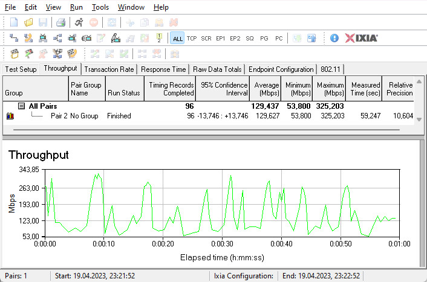Screen dimensions: 427x282
Task: Open the Run menu
Action: 76,7
